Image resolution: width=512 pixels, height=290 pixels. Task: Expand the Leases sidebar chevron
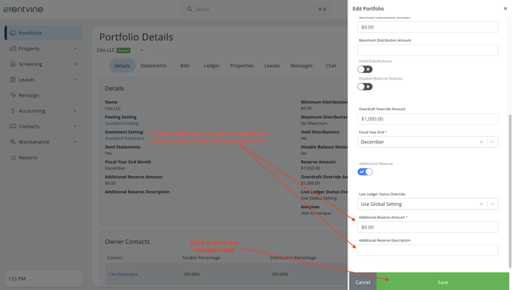click(75, 80)
